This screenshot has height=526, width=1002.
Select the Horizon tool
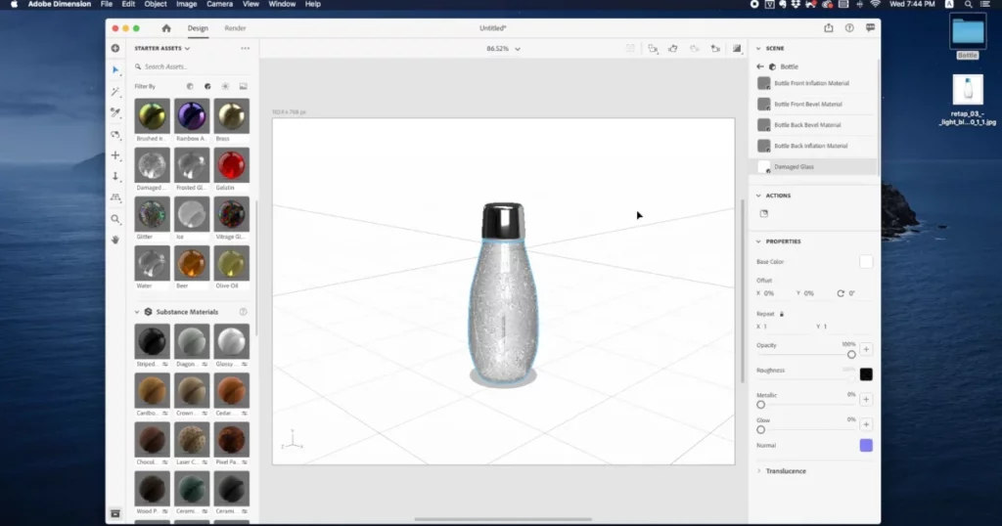pyautogui.click(x=115, y=197)
